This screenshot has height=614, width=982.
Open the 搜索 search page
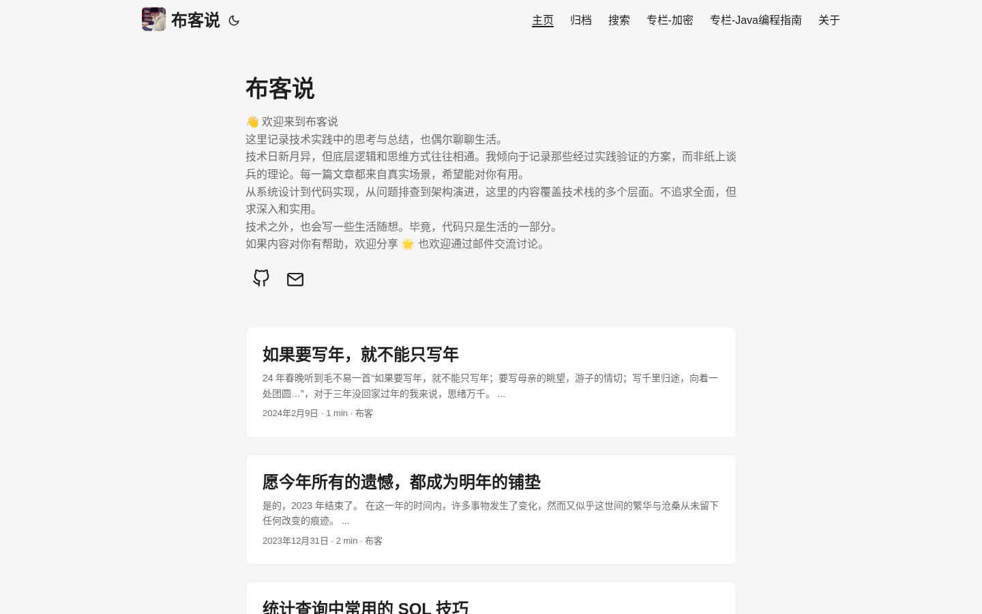tap(619, 20)
